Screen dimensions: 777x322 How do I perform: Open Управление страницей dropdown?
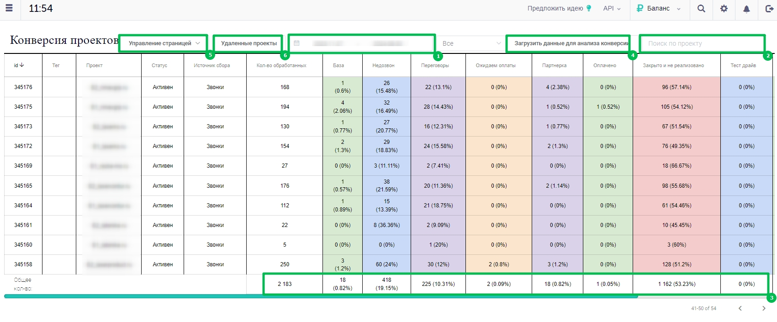[164, 43]
